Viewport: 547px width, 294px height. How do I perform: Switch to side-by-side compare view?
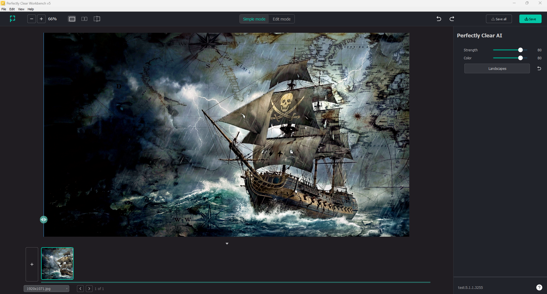tap(84, 19)
